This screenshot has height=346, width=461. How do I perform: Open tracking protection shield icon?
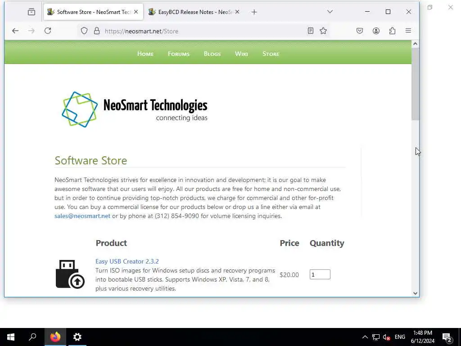click(x=84, y=31)
